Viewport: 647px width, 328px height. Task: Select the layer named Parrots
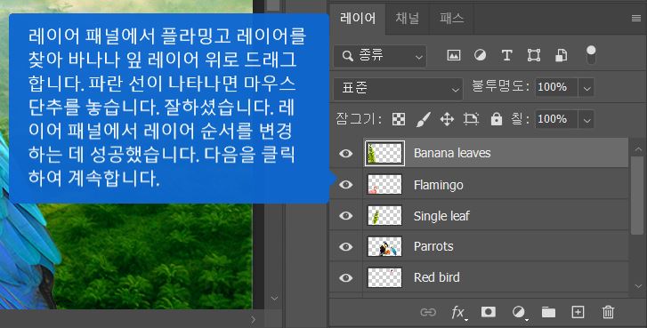(x=433, y=246)
